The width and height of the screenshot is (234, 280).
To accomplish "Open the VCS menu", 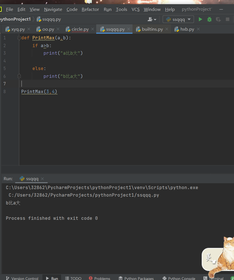I will pos(136,9).
